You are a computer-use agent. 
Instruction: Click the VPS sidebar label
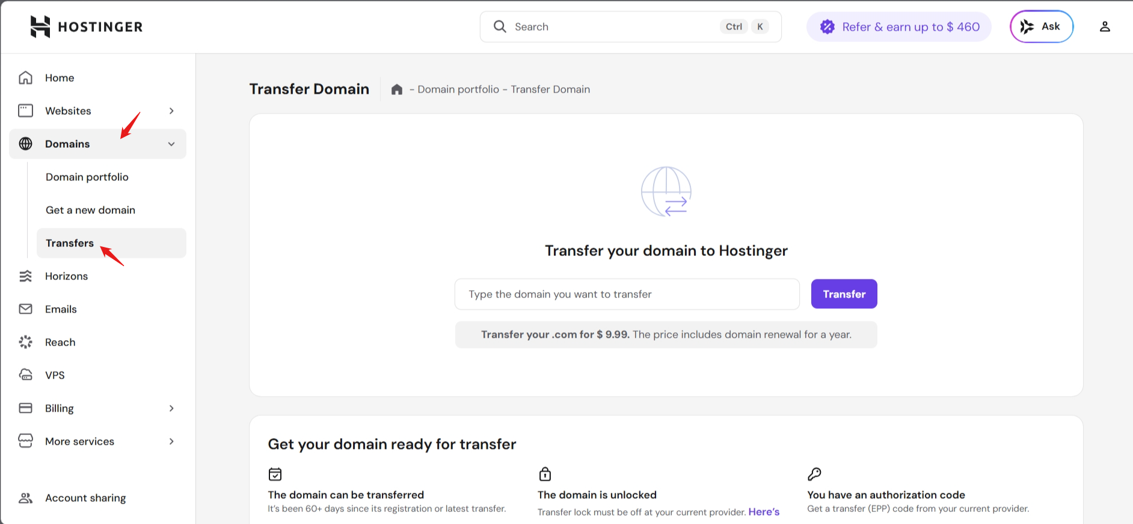point(55,375)
